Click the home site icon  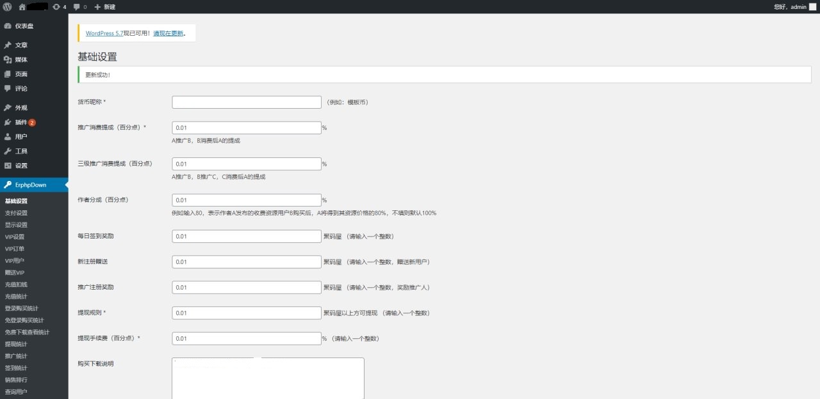pos(22,6)
